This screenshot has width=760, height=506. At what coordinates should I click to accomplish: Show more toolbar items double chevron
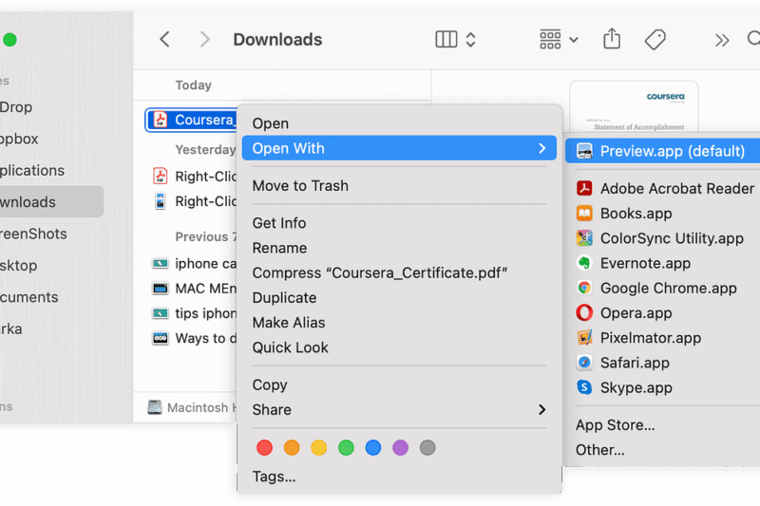coord(722,40)
